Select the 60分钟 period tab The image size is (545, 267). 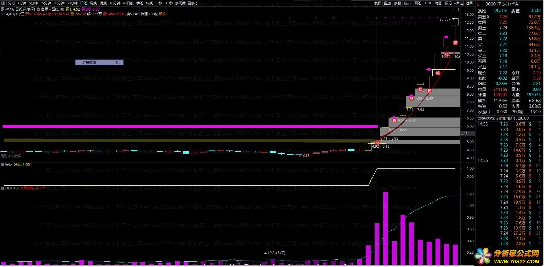pyautogui.click(x=72, y=3)
